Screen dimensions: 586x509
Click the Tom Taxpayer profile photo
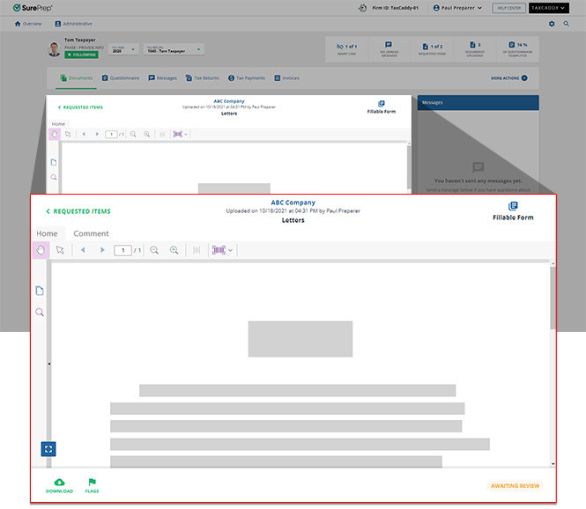[x=54, y=49]
